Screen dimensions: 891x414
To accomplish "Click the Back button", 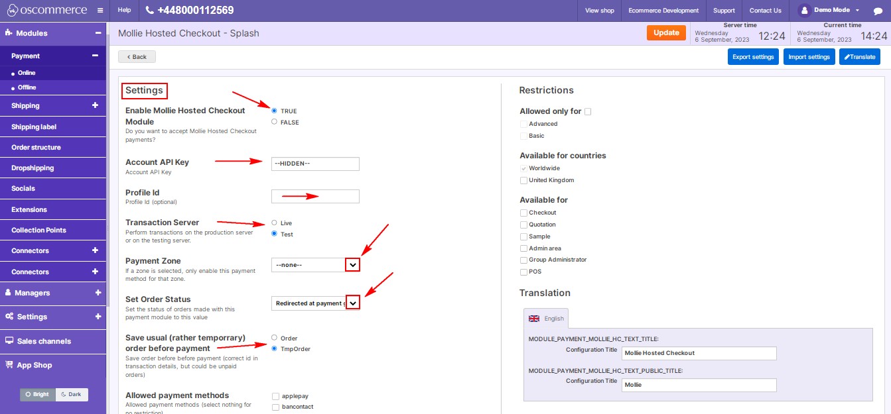I will [137, 57].
